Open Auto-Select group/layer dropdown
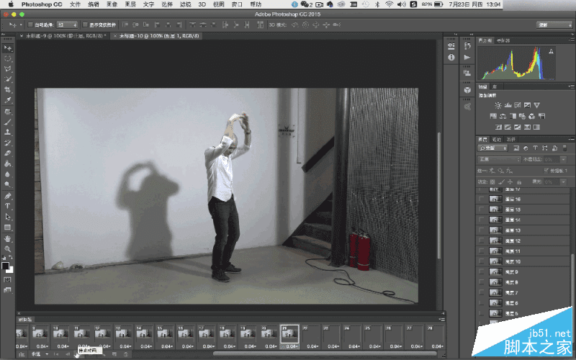 pos(67,25)
